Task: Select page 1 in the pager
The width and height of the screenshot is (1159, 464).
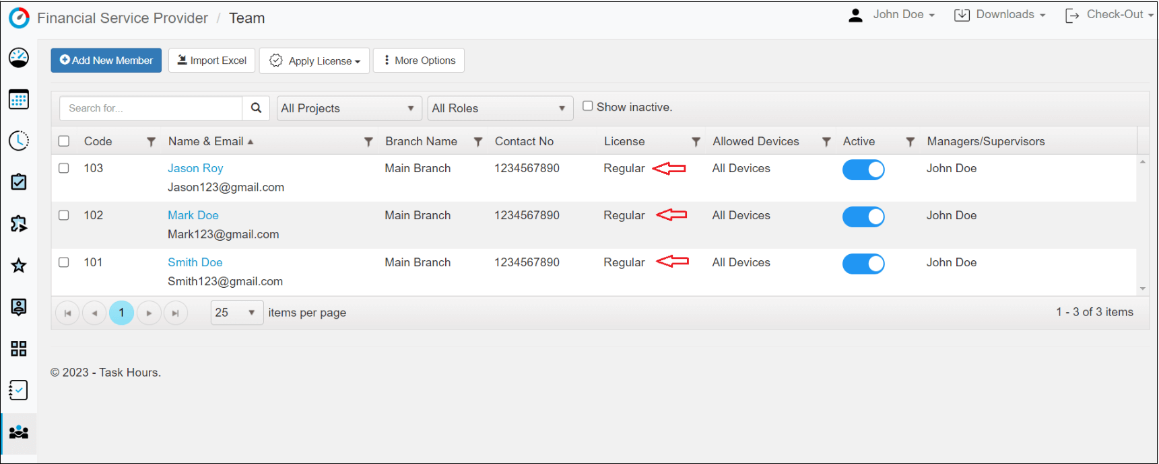Action: pos(121,313)
